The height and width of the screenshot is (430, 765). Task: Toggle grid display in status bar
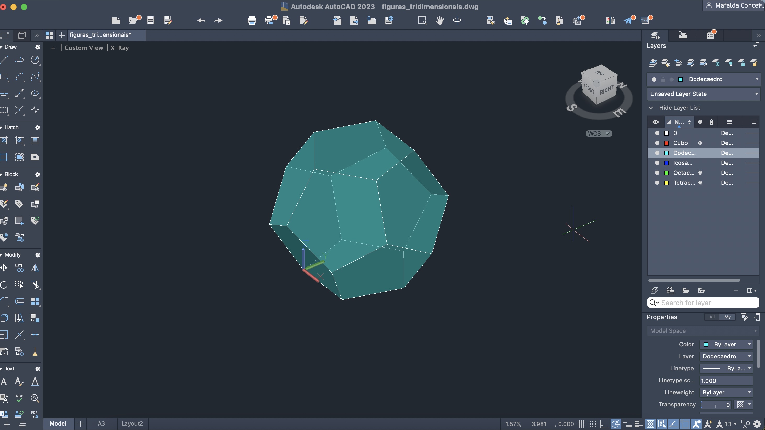pos(581,424)
